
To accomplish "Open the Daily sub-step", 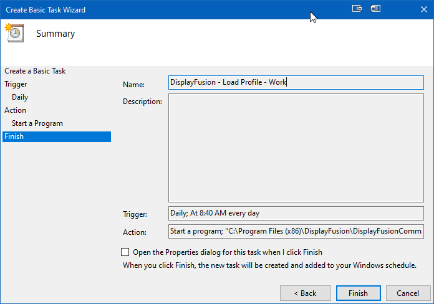I will tap(20, 97).
